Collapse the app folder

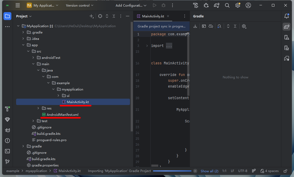pos(23,45)
